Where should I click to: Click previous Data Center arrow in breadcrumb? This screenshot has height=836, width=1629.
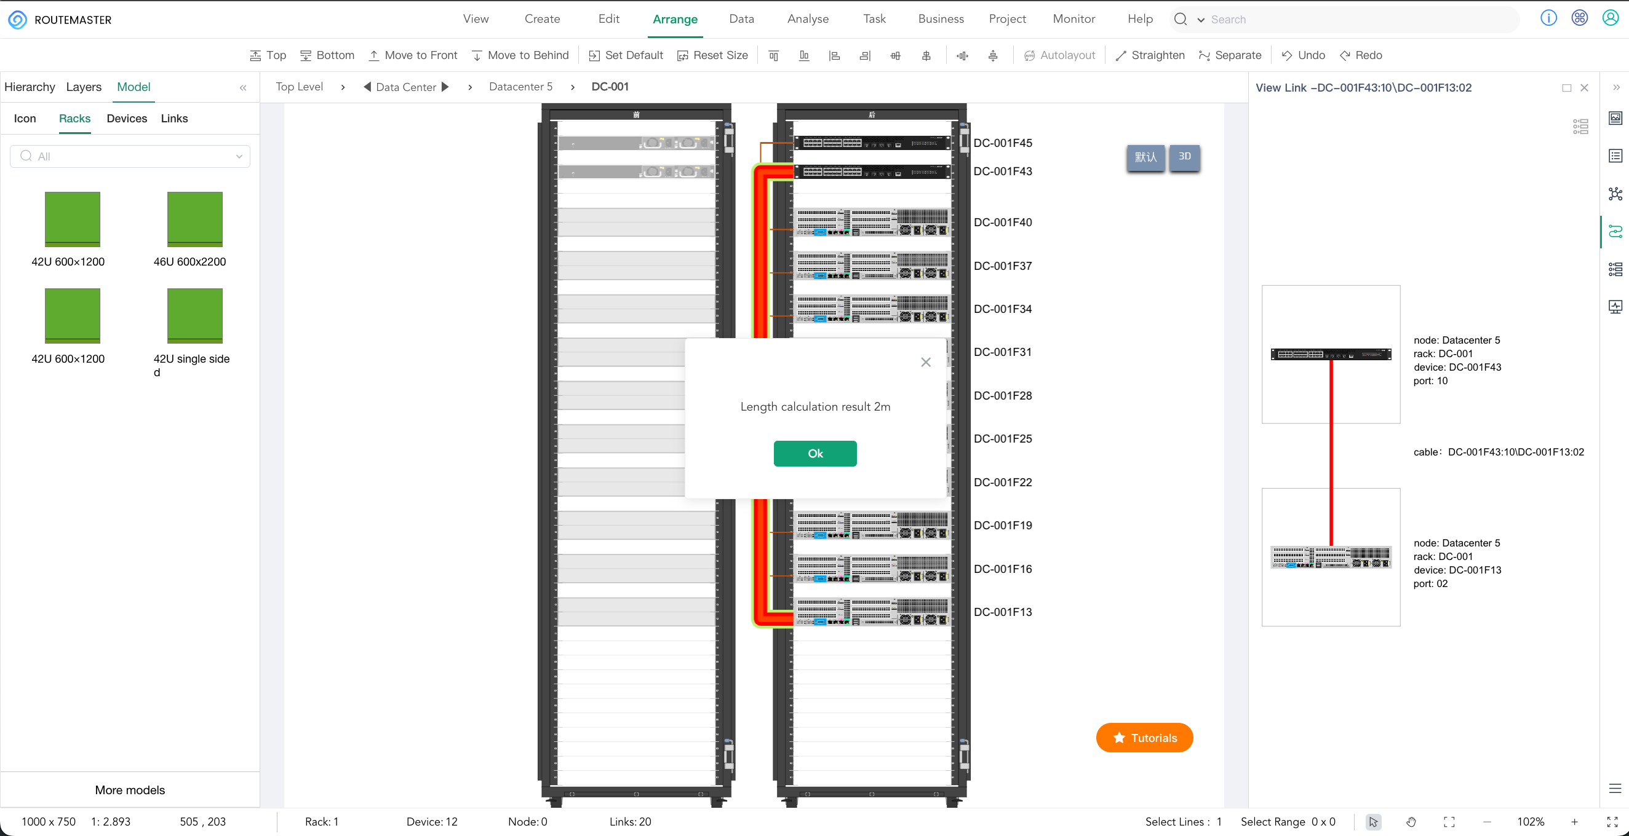tap(367, 87)
